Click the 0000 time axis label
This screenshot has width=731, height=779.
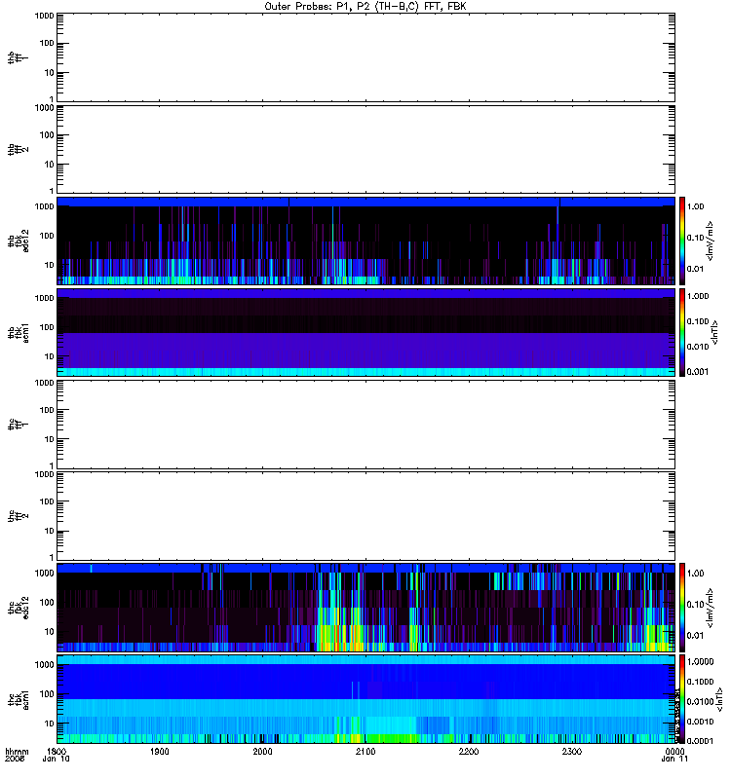point(674,751)
